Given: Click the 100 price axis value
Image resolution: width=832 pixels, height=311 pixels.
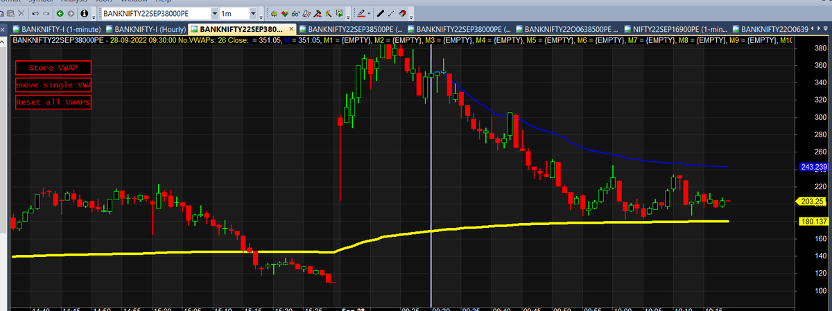Looking at the screenshot, I should click(x=820, y=290).
